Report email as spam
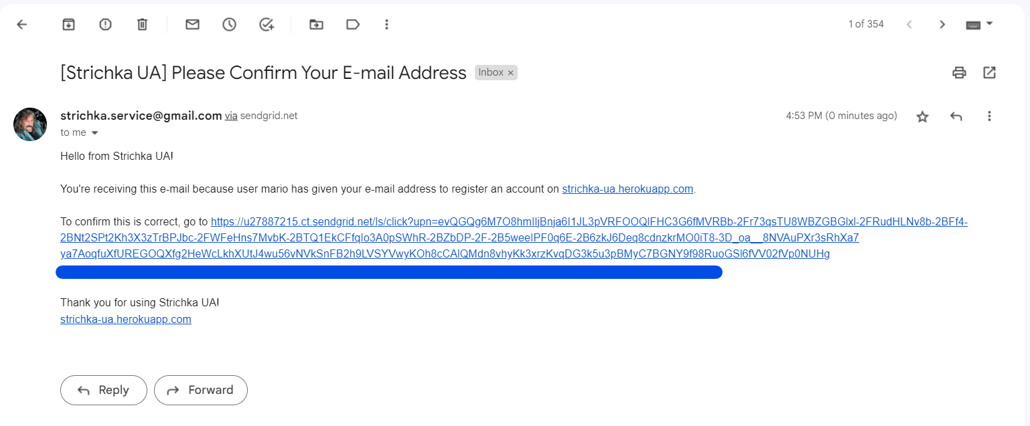This screenshot has width=1030, height=426. point(105,24)
